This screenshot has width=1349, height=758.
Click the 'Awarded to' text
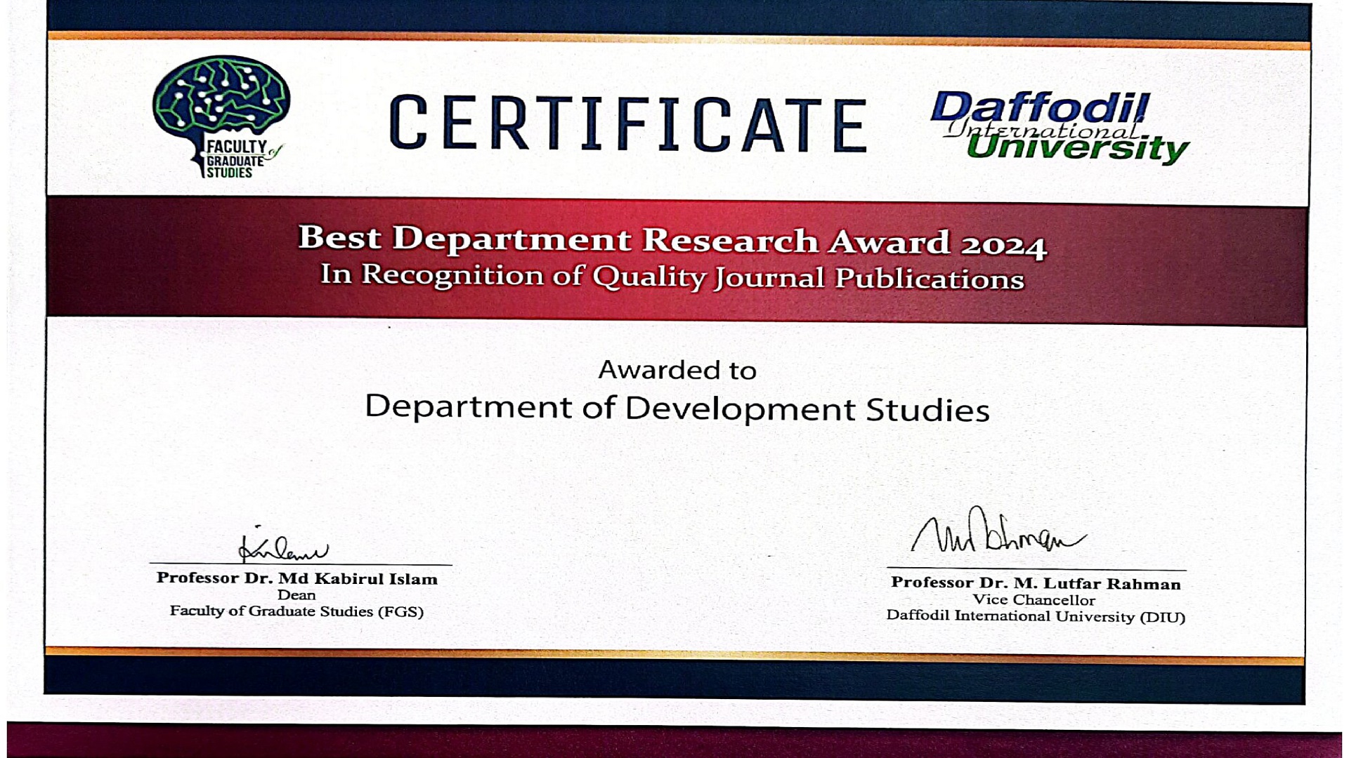pyautogui.click(x=677, y=370)
